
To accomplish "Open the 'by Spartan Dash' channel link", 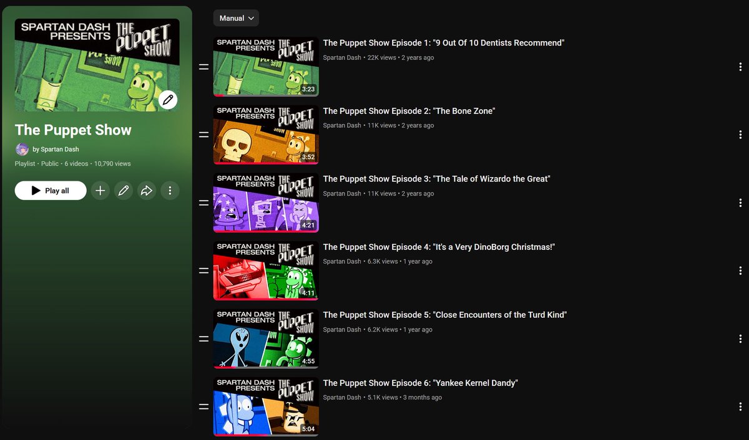I will click(x=56, y=150).
